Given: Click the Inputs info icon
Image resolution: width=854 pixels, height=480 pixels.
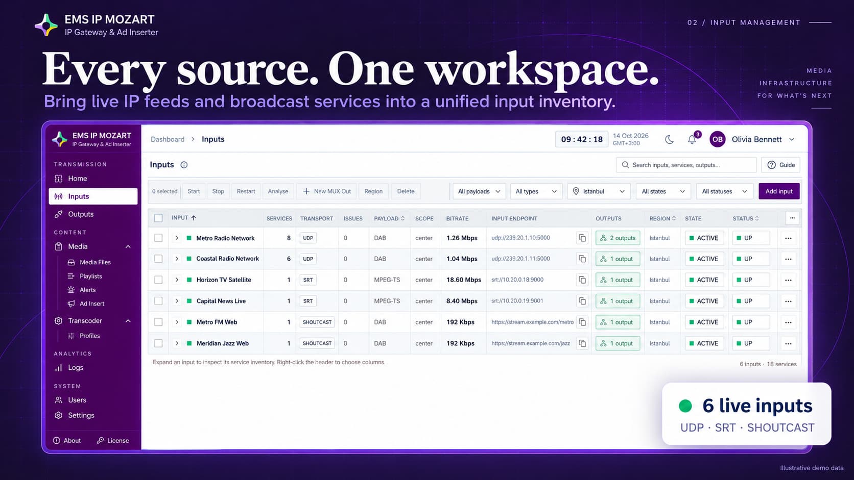Looking at the screenshot, I should 184,165.
